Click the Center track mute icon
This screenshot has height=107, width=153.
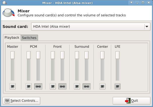[102, 86]
